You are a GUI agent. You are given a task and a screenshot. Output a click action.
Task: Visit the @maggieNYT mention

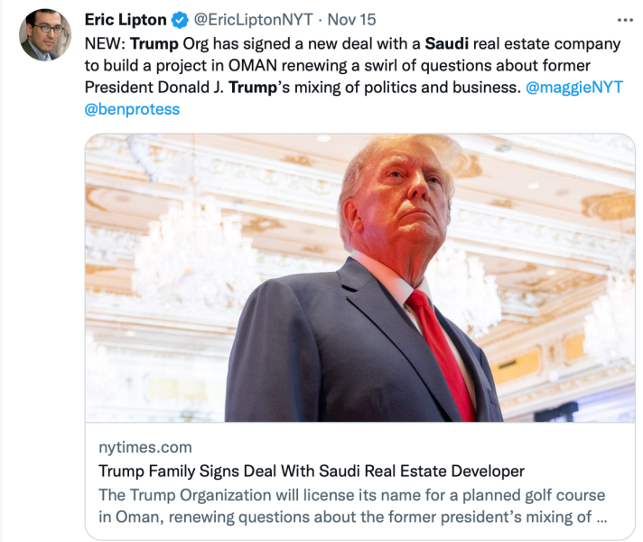pyautogui.click(x=576, y=87)
